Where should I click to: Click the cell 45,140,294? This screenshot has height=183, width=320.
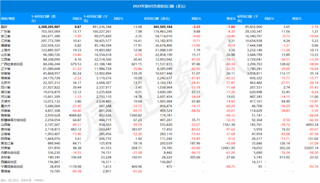[103, 45]
